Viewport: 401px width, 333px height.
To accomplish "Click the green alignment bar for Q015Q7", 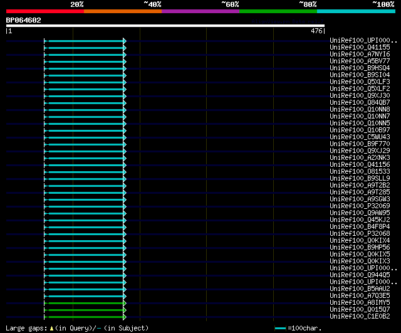I will click(x=85, y=310).
